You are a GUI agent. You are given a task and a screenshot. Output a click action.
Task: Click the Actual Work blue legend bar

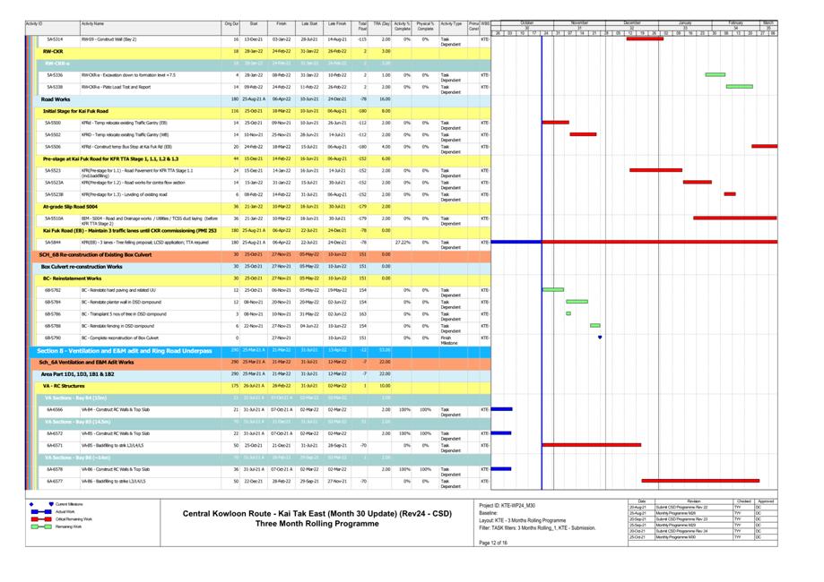click(x=41, y=511)
